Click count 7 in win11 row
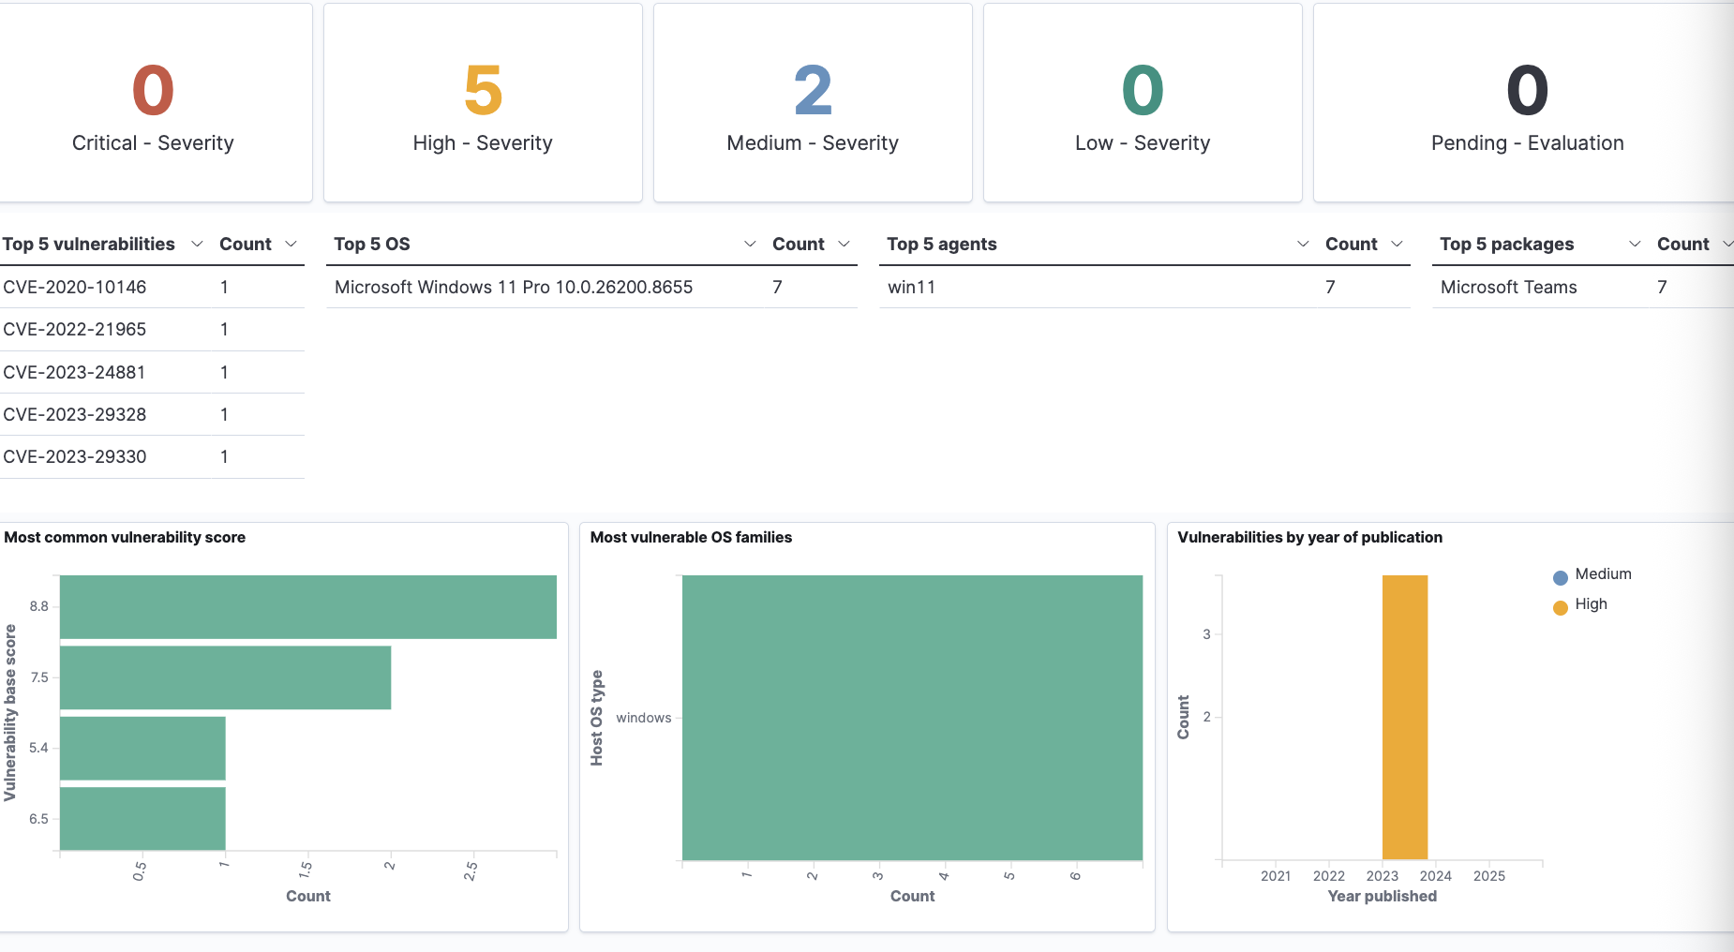This screenshot has height=952, width=1734. (1330, 287)
